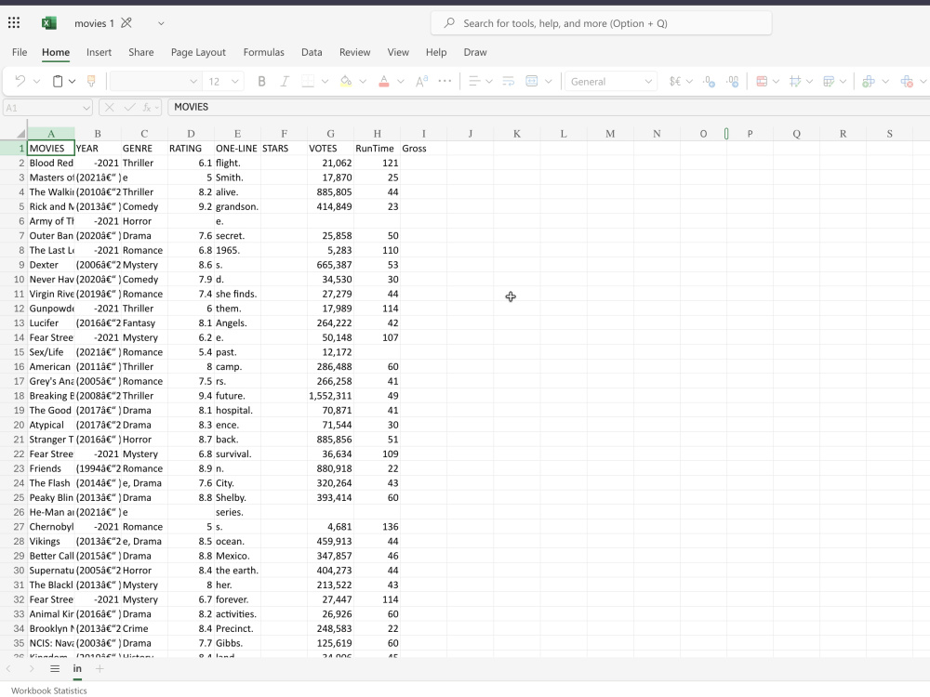Open Workbook Statistics in status bar

click(49, 690)
